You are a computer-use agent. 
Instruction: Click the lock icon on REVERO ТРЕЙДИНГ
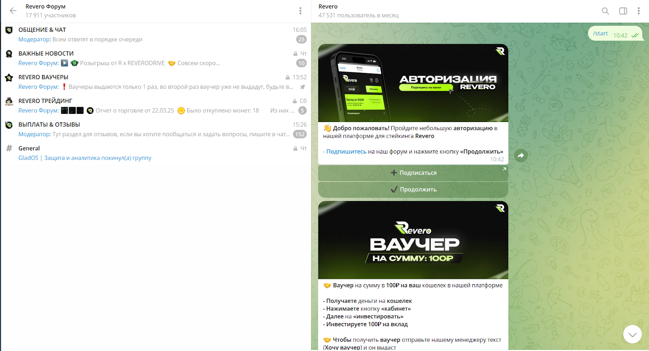point(295,101)
